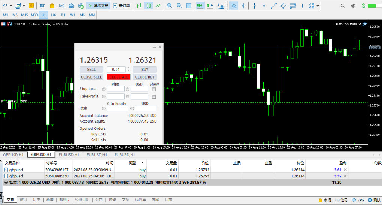Click the radar icon with green plus
The image size is (382, 205).
click(x=81, y=6)
